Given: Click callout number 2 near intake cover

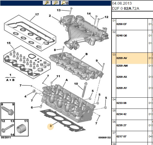Looking at the screenshot, I should click(x=50, y=16).
